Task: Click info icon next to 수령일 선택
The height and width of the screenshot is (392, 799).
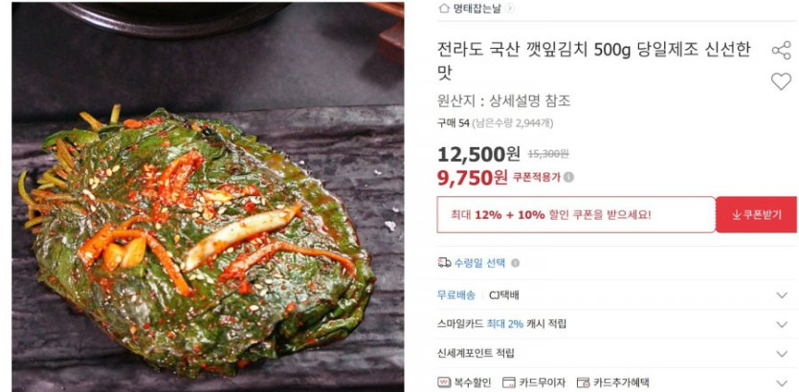Action: (515, 263)
